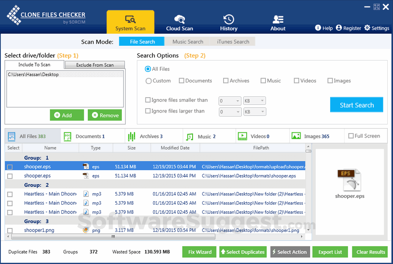Open the Select Action dropdown

(290, 252)
